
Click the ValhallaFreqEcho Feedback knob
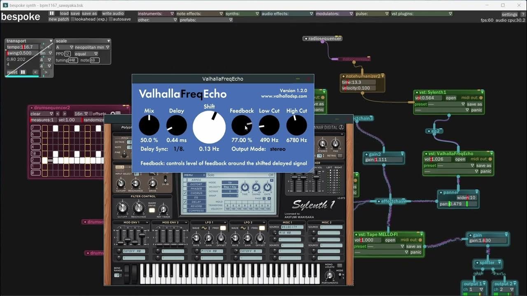pos(242,125)
